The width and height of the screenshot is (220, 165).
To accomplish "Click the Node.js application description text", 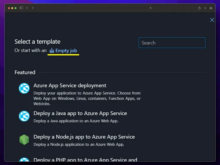I will point(79,144).
